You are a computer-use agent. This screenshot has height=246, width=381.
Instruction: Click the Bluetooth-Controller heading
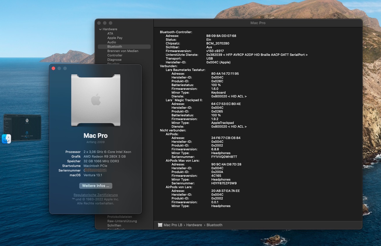pos(176,32)
